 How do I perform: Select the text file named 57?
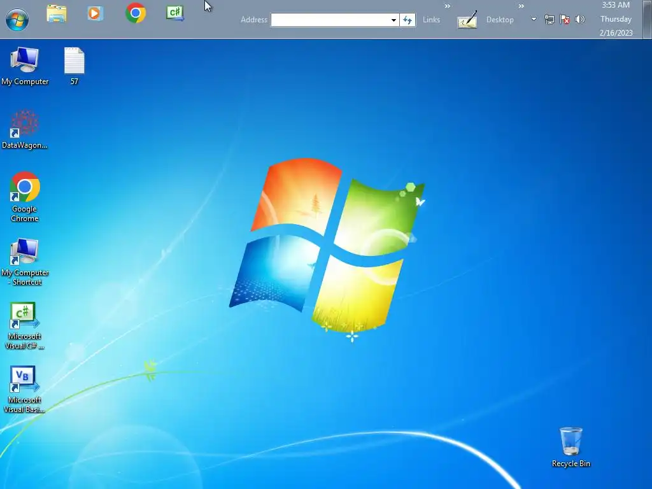[74, 66]
